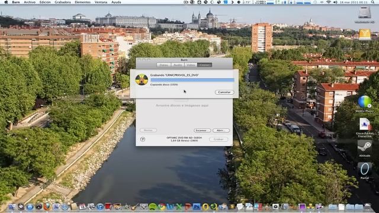
Task: Open the Elementos menu
Action: pos(82,2)
